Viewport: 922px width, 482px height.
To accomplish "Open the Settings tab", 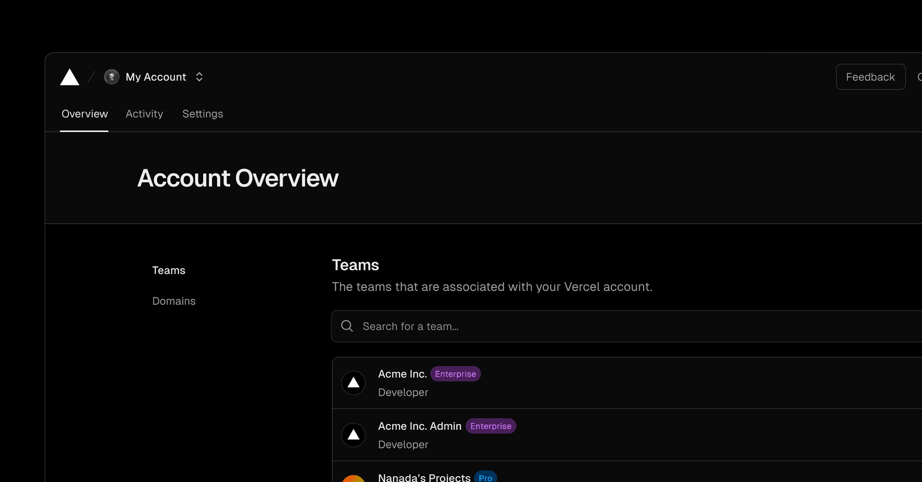I will tap(202, 114).
